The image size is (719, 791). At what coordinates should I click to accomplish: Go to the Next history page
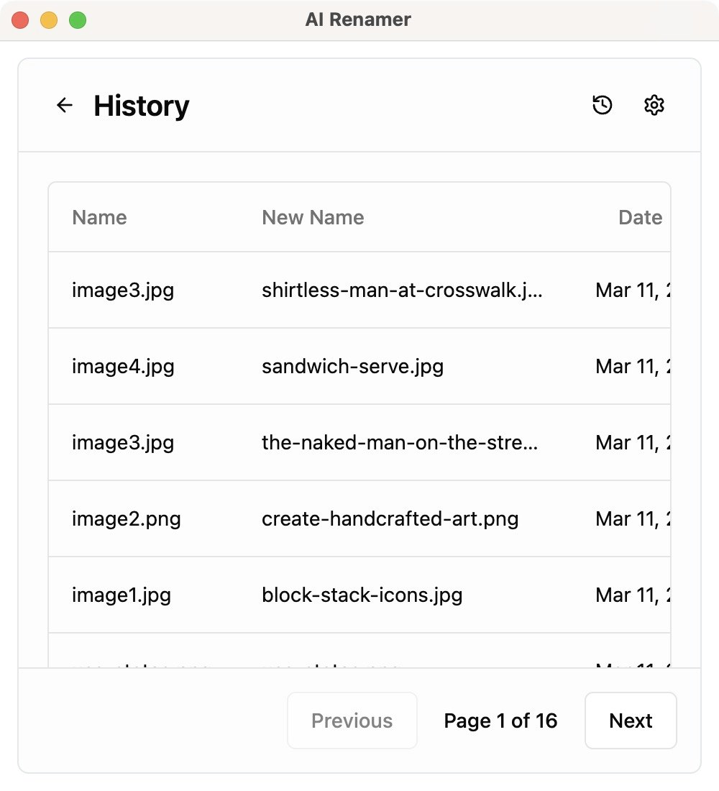click(631, 721)
